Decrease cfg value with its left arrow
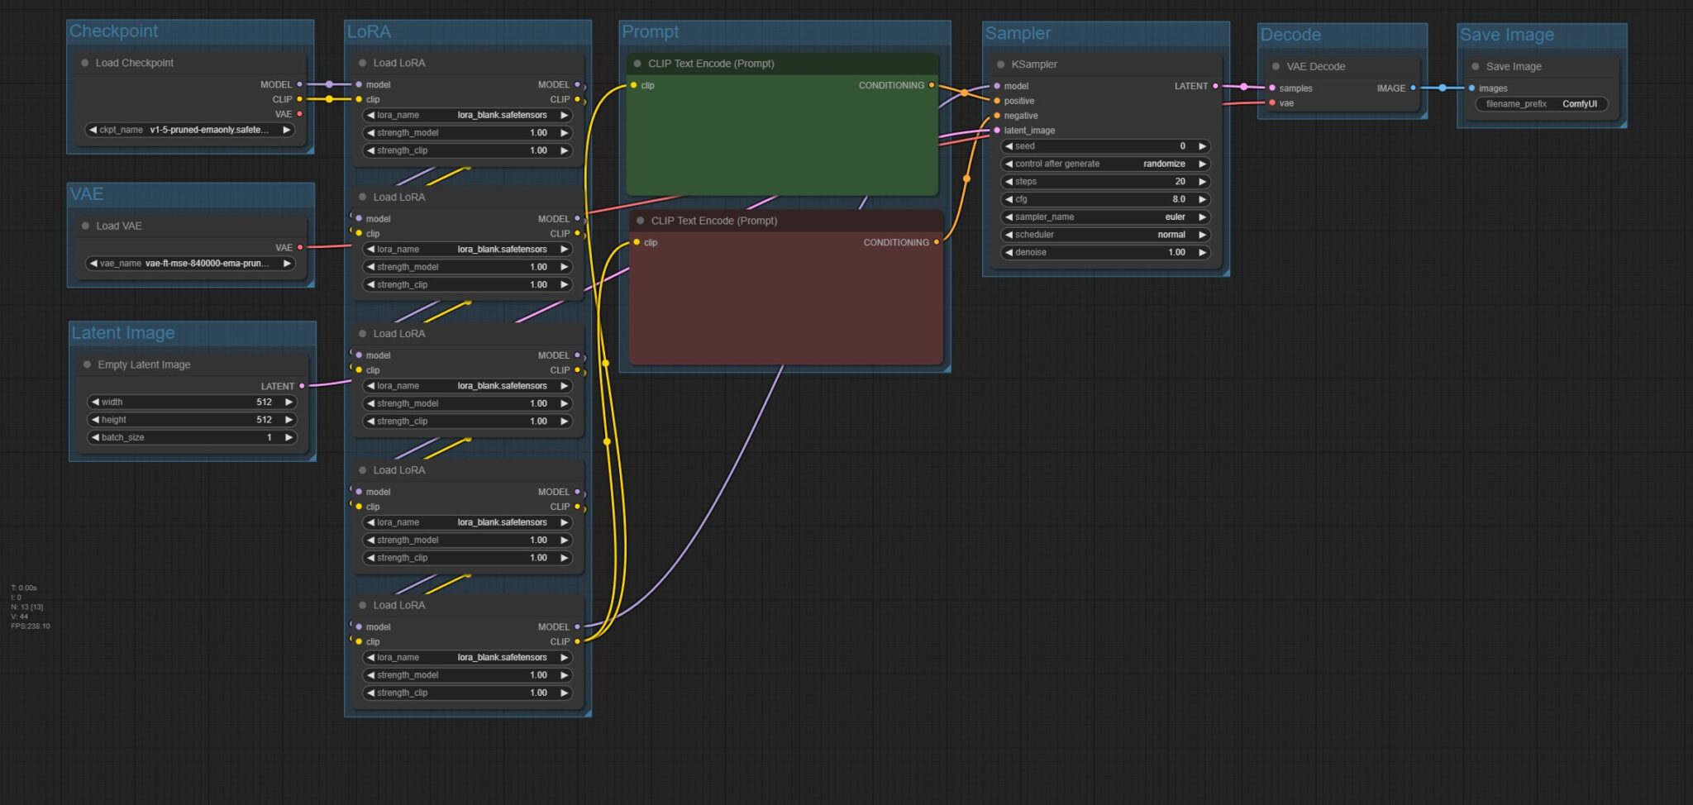This screenshot has width=1693, height=805. click(1009, 199)
